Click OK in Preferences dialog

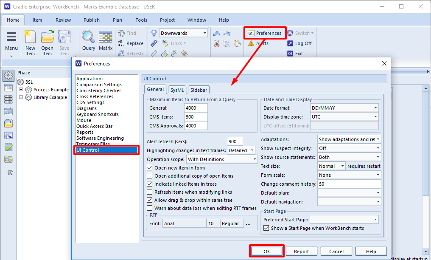[267, 251]
